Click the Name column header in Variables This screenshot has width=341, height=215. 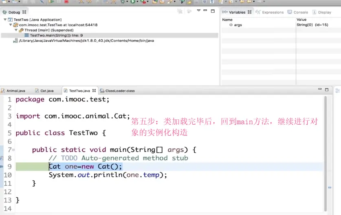pos(227,20)
